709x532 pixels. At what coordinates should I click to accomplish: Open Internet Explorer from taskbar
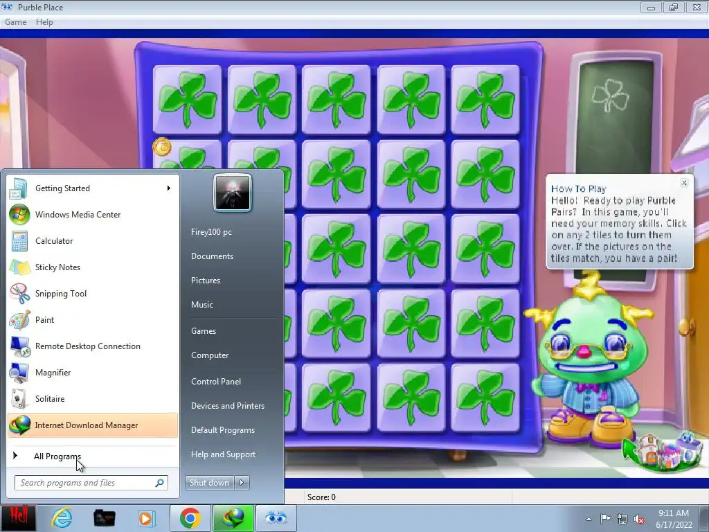click(x=62, y=518)
